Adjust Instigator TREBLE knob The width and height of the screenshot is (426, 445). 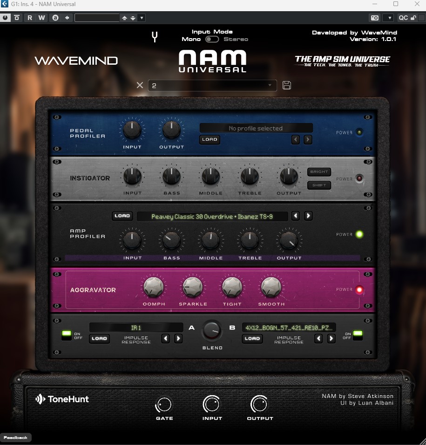(x=250, y=176)
